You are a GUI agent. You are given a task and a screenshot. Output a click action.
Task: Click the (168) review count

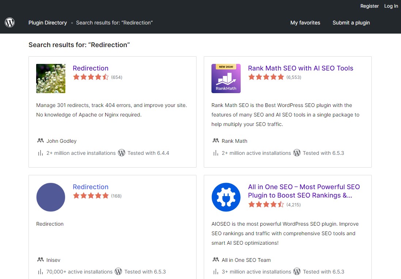[117, 196]
